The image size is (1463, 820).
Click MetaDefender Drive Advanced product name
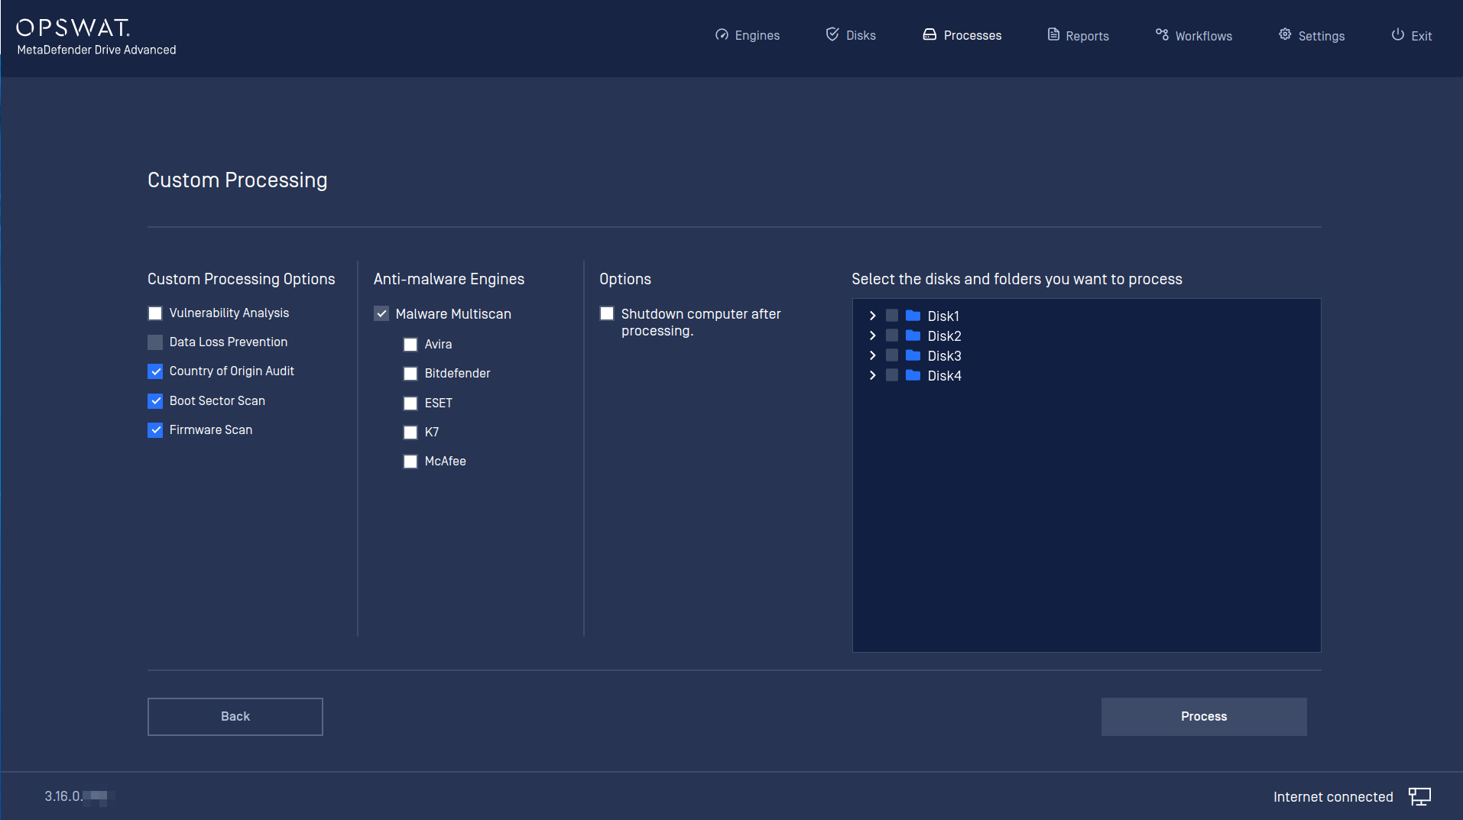coord(96,50)
